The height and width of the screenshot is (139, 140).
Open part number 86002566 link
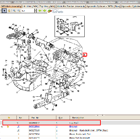pos(34,126)
